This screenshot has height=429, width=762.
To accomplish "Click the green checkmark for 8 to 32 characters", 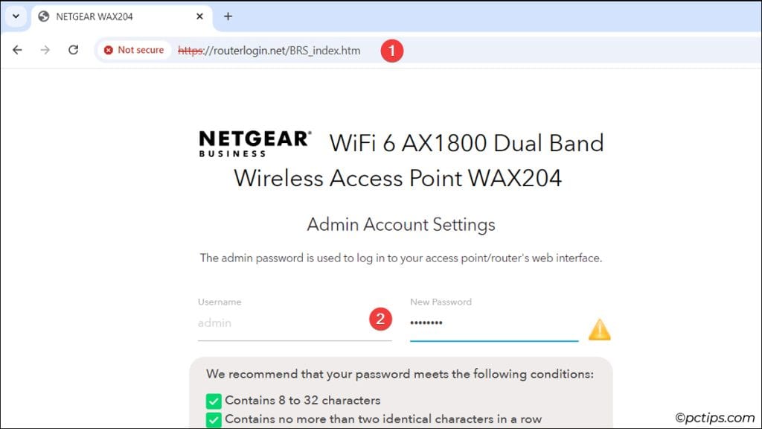I will point(214,400).
